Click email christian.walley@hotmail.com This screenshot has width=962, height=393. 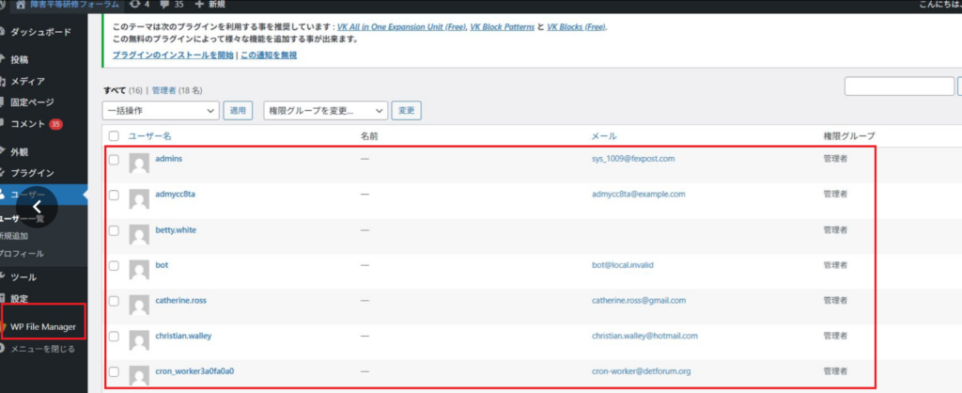(x=644, y=336)
